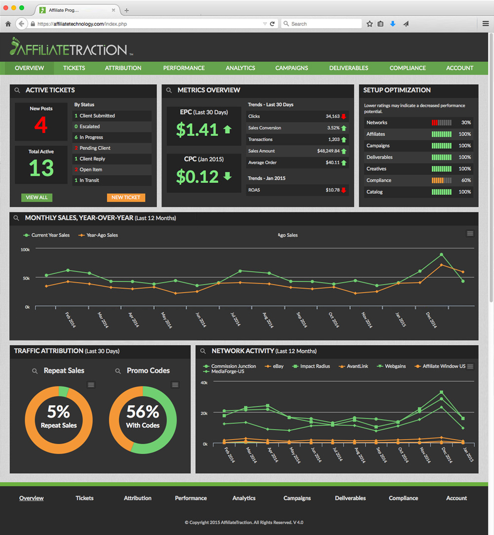The width and height of the screenshot is (494, 535).
Task: Open downloads with the blue arrow icon
Action: [x=393, y=24]
